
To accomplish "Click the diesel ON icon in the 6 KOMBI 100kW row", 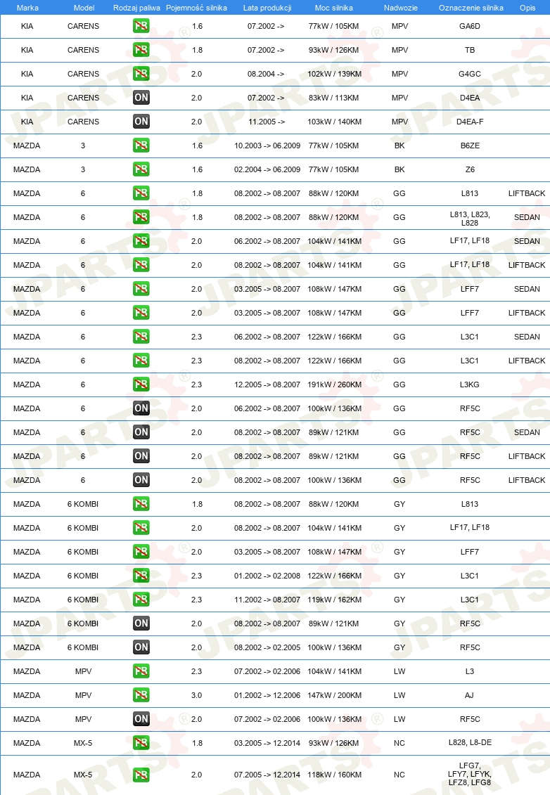I will 141,647.
